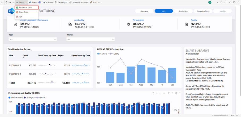Open the File menu dropdown
241x117 pixels.
10,2
